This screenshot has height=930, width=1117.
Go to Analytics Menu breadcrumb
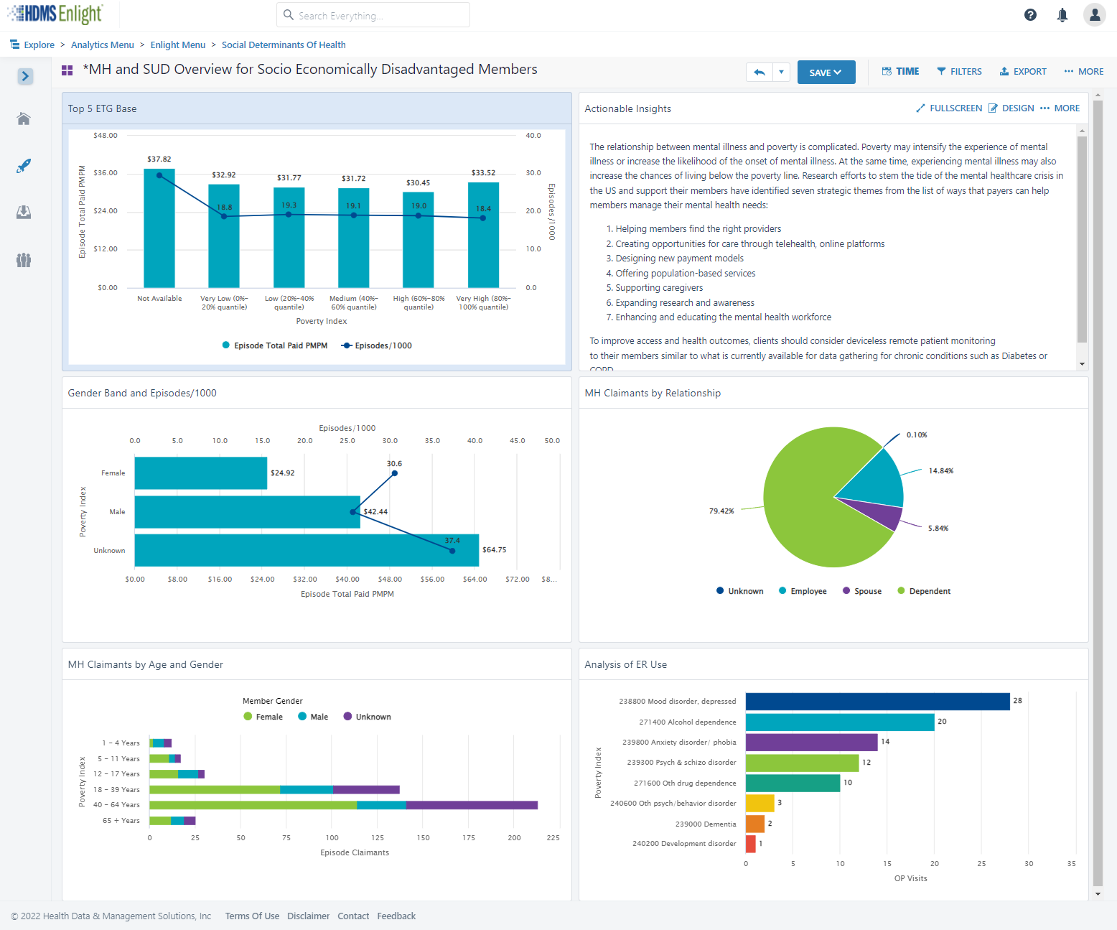point(103,45)
